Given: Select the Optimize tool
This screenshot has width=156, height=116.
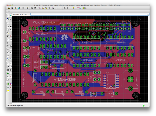Looking at the screenshot, I should tap(11, 52).
